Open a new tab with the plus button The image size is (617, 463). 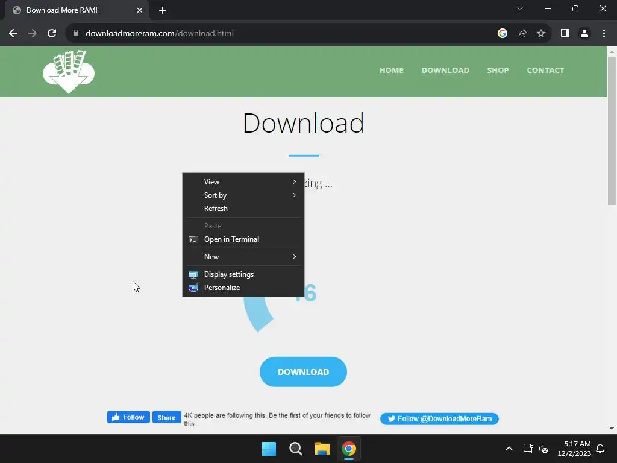point(163,10)
